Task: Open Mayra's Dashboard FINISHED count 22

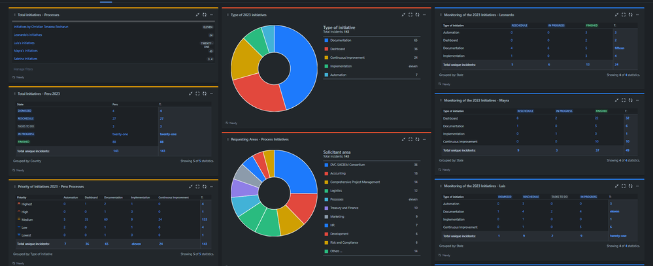Action: pyautogui.click(x=597, y=118)
